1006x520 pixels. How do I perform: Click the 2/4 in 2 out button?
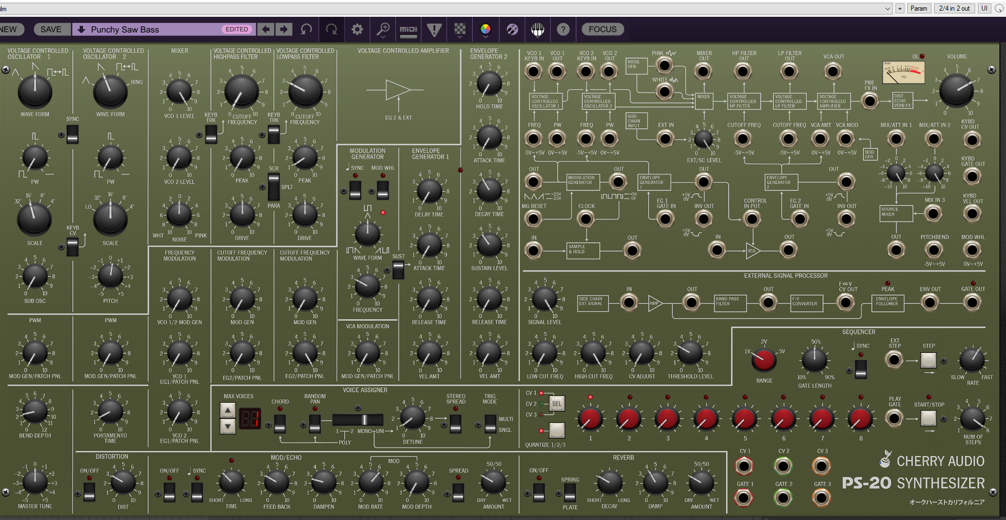[954, 8]
